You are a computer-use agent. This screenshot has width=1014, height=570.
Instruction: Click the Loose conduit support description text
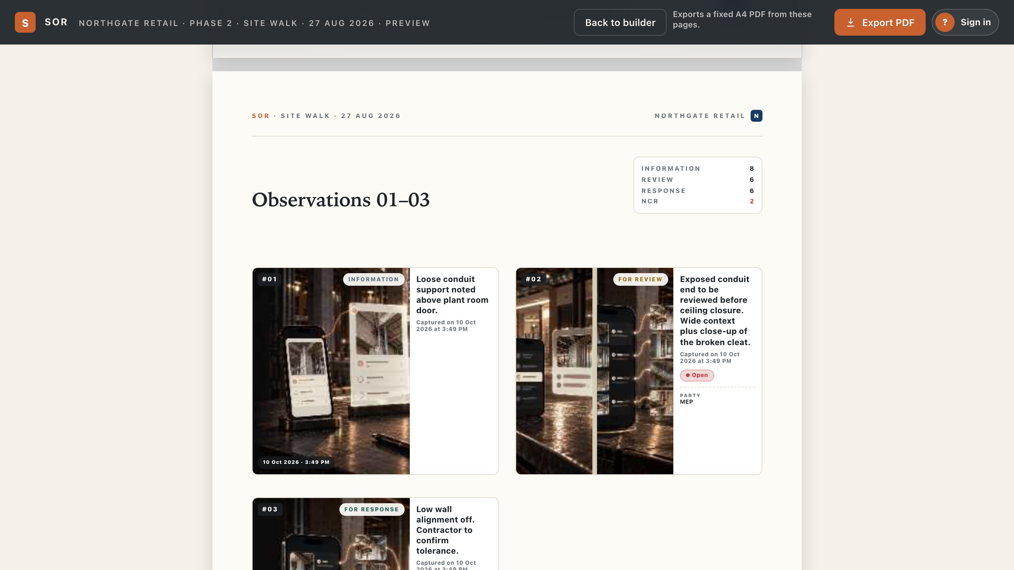tap(452, 294)
